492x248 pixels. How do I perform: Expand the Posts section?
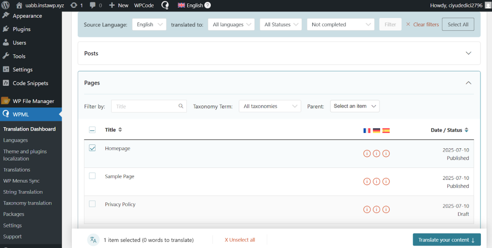point(468,53)
